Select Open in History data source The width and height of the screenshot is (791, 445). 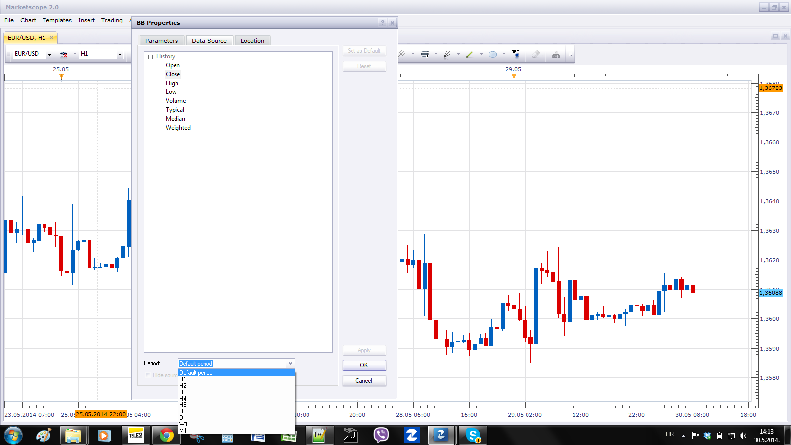pyautogui.click(x=173, y=65)
